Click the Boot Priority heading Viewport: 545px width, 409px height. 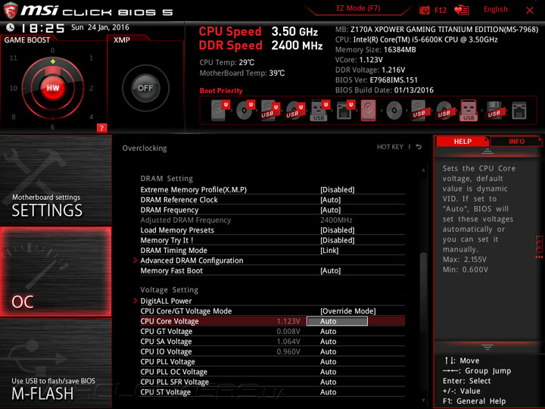pos(221,90)
